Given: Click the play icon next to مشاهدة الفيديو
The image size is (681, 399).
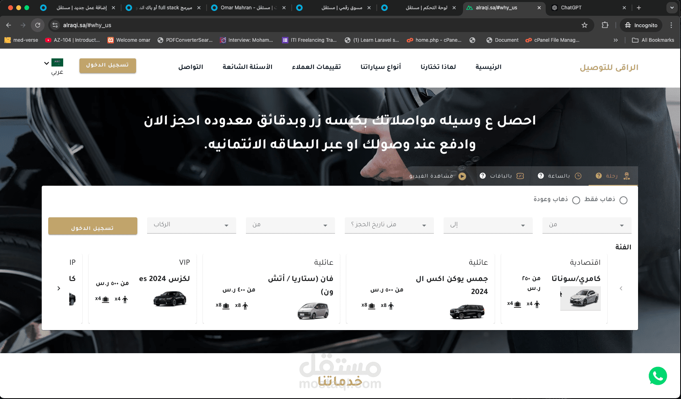Looking at the screenshot, I should tap(462, 176).
